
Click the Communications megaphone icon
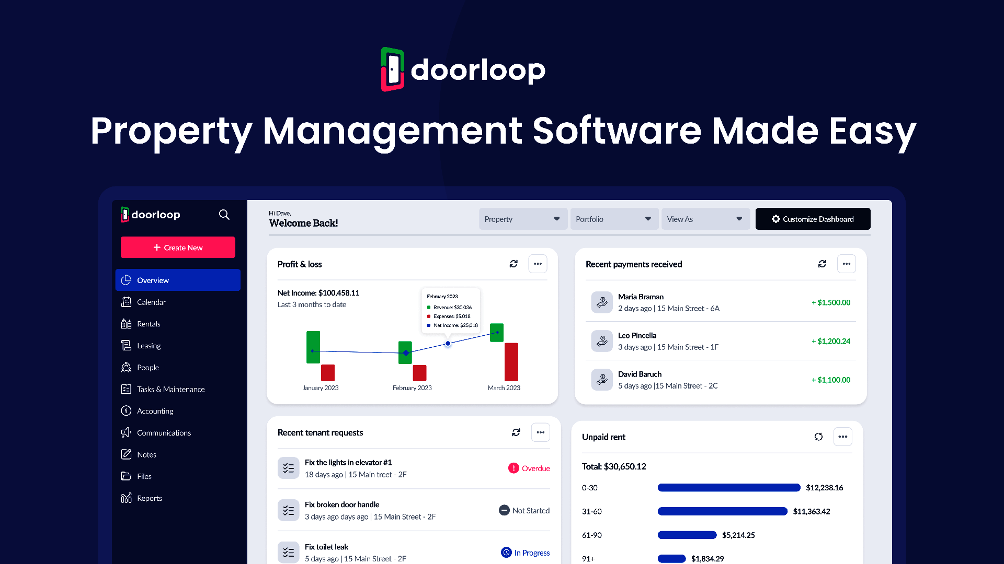(126, 432)
